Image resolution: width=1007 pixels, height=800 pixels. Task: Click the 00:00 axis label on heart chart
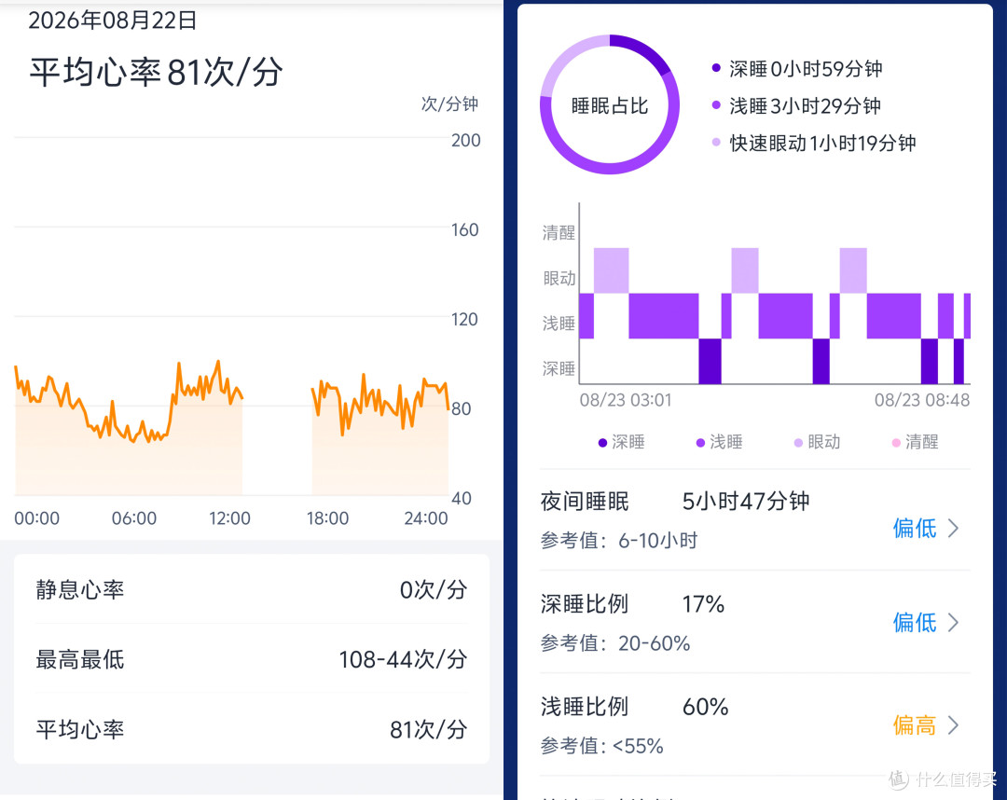point(36,518)
